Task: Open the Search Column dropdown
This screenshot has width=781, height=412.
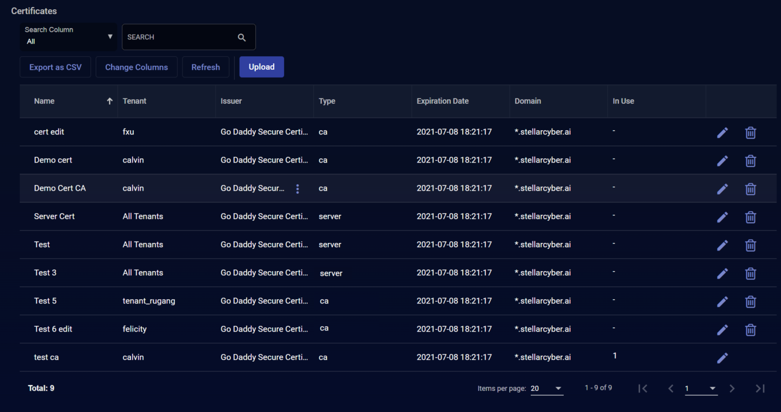Action: (x=68, y=36)
